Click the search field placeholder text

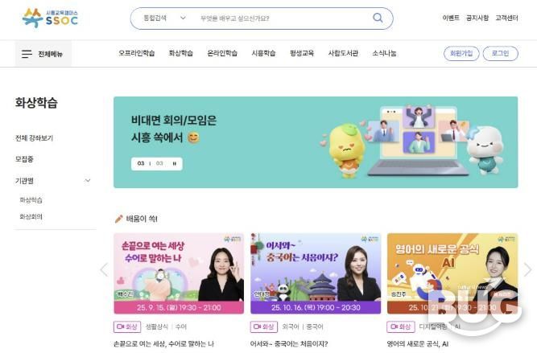click(x=235, y=18)
